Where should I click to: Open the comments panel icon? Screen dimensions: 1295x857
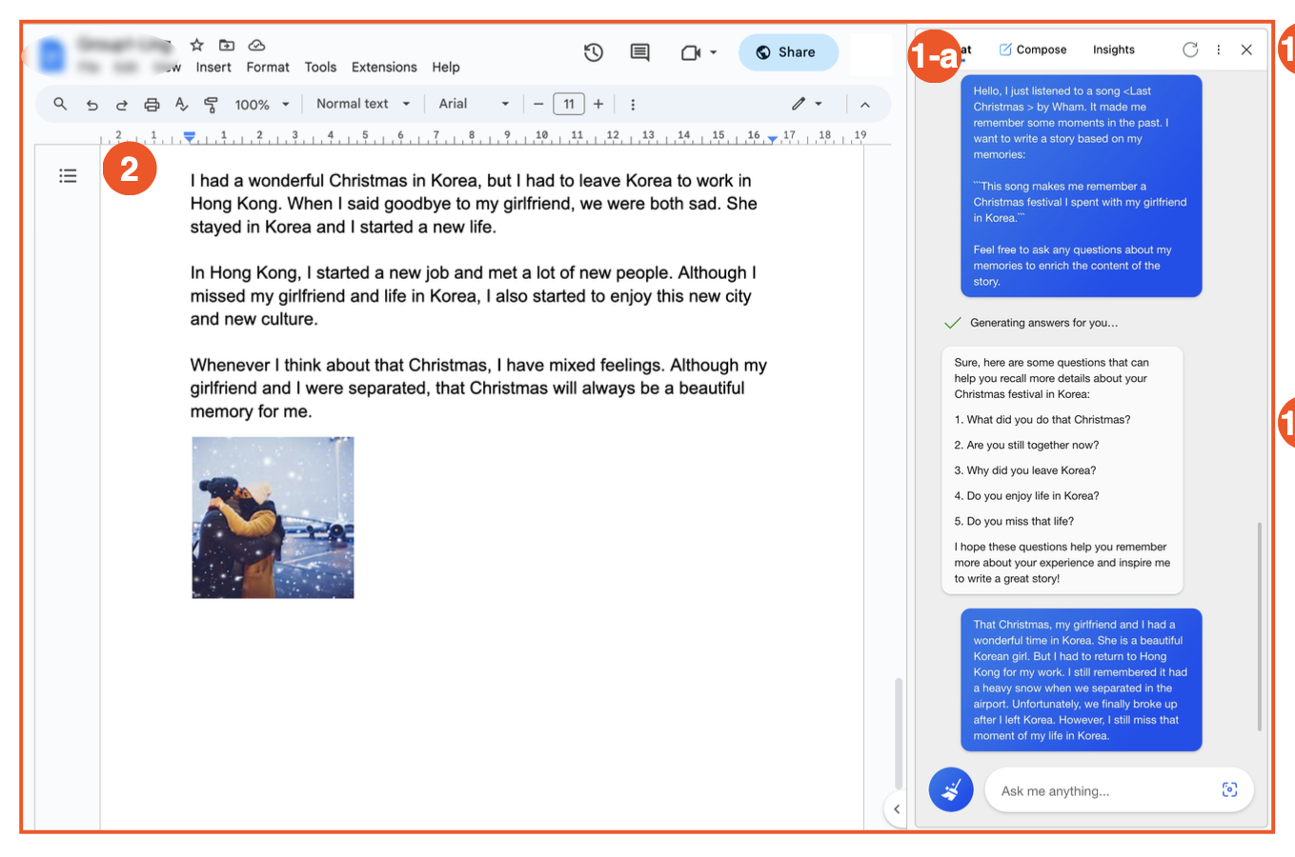(640, 52)
